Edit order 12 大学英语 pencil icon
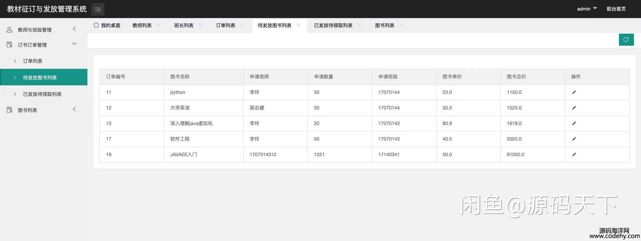The width and height of the screenshot is (641, 241). [x=574, y=108]
